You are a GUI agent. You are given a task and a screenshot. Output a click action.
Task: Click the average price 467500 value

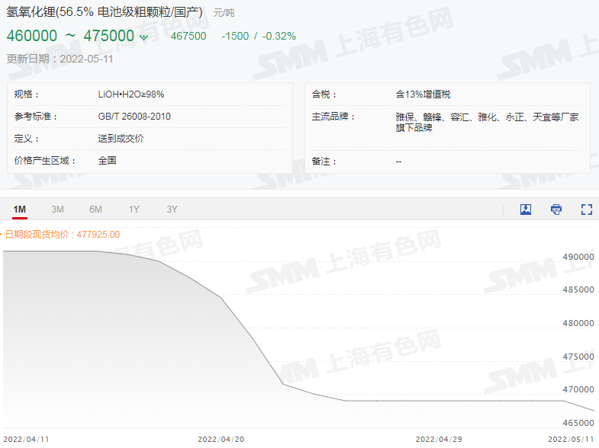coord(188,36)
